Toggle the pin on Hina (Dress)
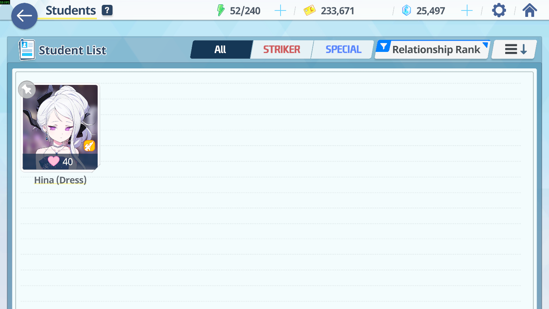The width and height of the screenshot is (549, 309). point(27,90)
